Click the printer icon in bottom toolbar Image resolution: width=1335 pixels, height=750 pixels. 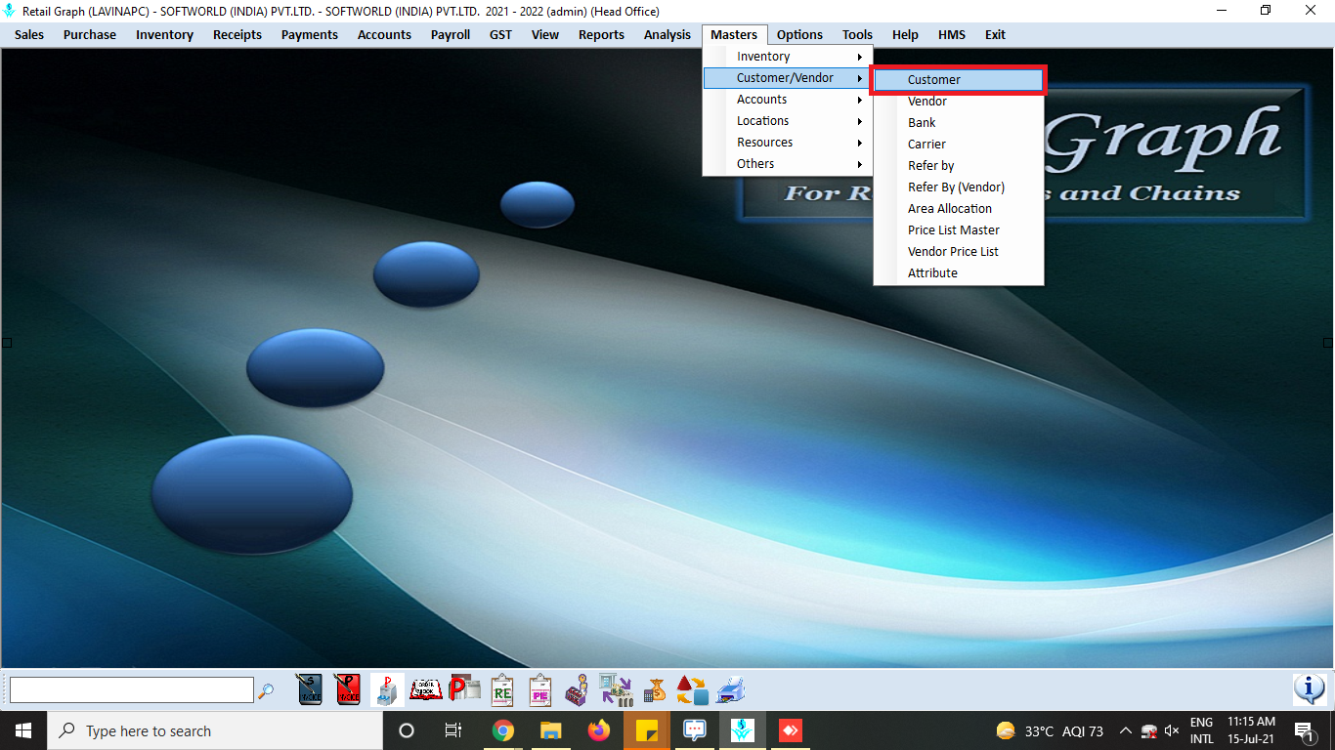coord(731,689)
